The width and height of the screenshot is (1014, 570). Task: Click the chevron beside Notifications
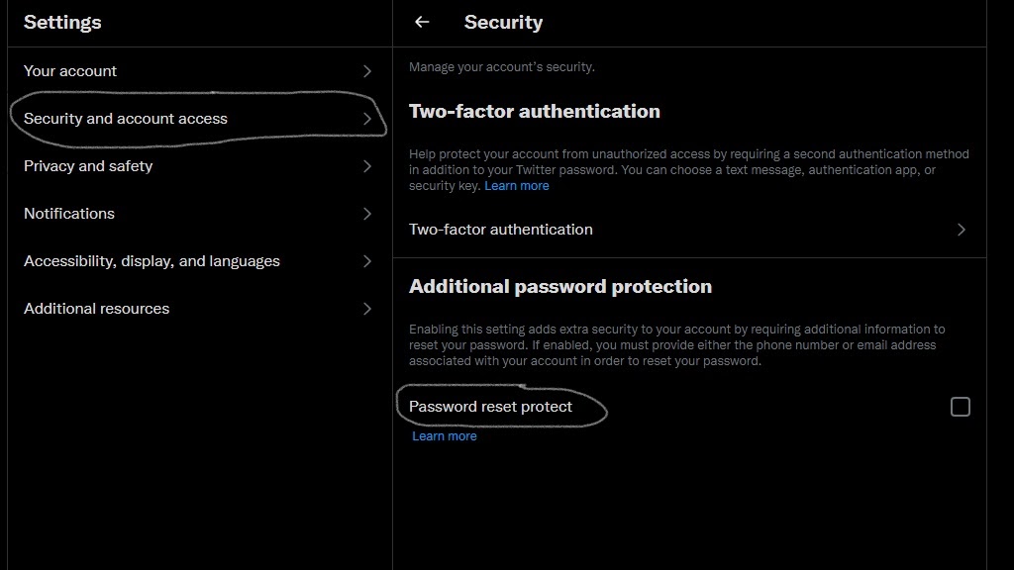[367, 214]
